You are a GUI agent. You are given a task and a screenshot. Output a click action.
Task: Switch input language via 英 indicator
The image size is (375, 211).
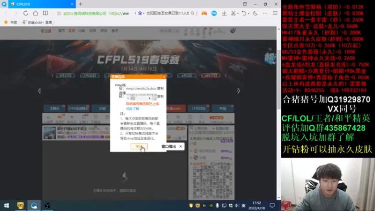click(x=243, y=205)
